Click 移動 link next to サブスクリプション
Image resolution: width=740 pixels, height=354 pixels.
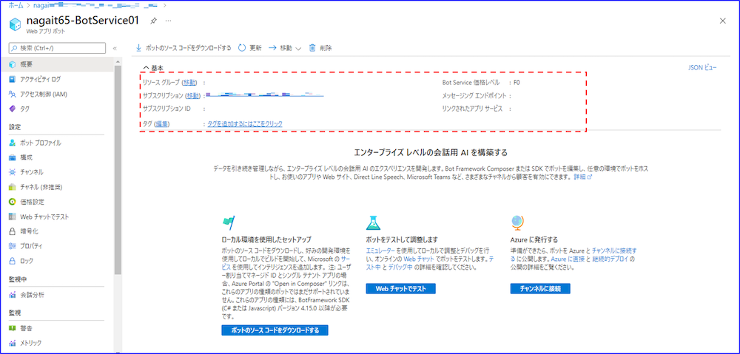(x=192, y=95)
